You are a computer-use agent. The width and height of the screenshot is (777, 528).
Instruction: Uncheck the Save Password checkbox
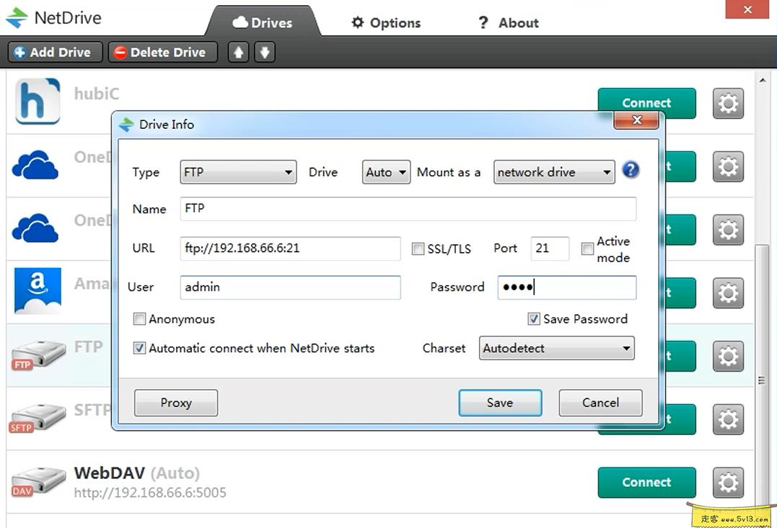[534, 319]
